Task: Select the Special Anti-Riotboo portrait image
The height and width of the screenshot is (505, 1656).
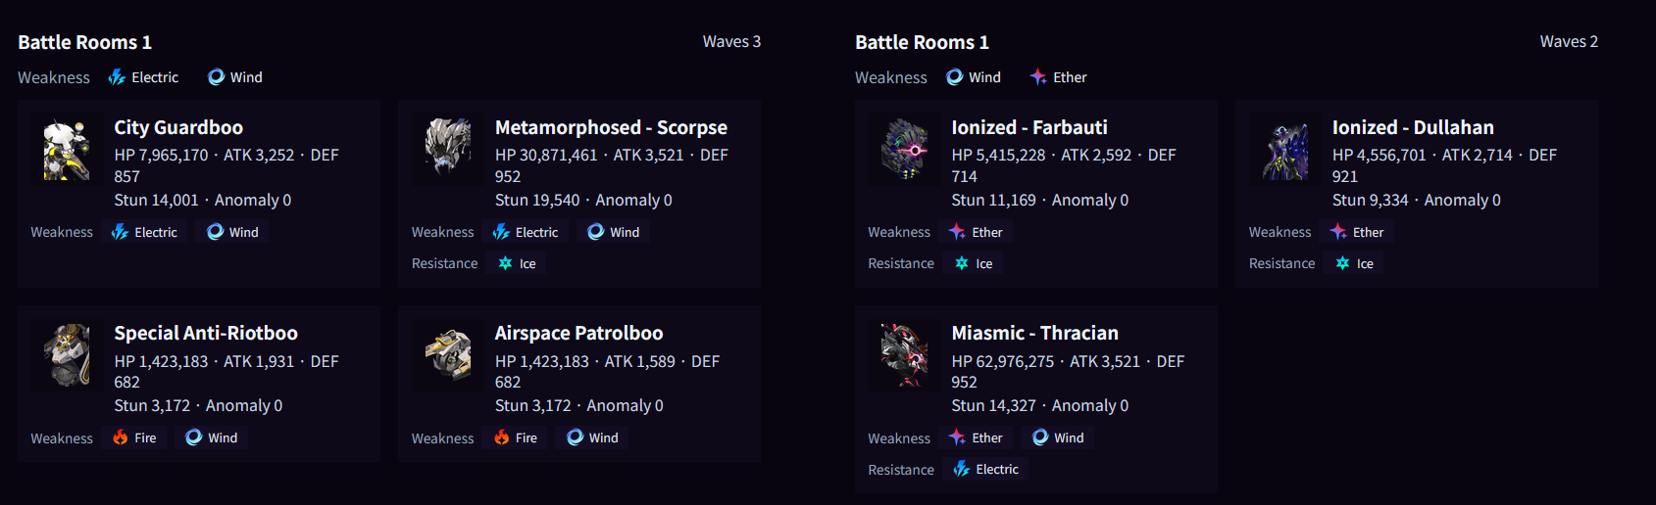Action: (x=67, y=355)
